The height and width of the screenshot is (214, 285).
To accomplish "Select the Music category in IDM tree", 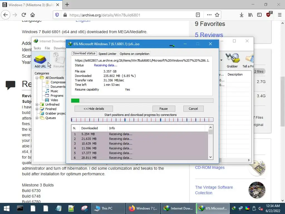I will 52,91.
